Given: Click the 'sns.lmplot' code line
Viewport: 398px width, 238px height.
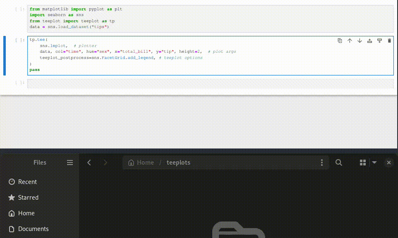Looking at the screenshot, I should tap(68, 45).
